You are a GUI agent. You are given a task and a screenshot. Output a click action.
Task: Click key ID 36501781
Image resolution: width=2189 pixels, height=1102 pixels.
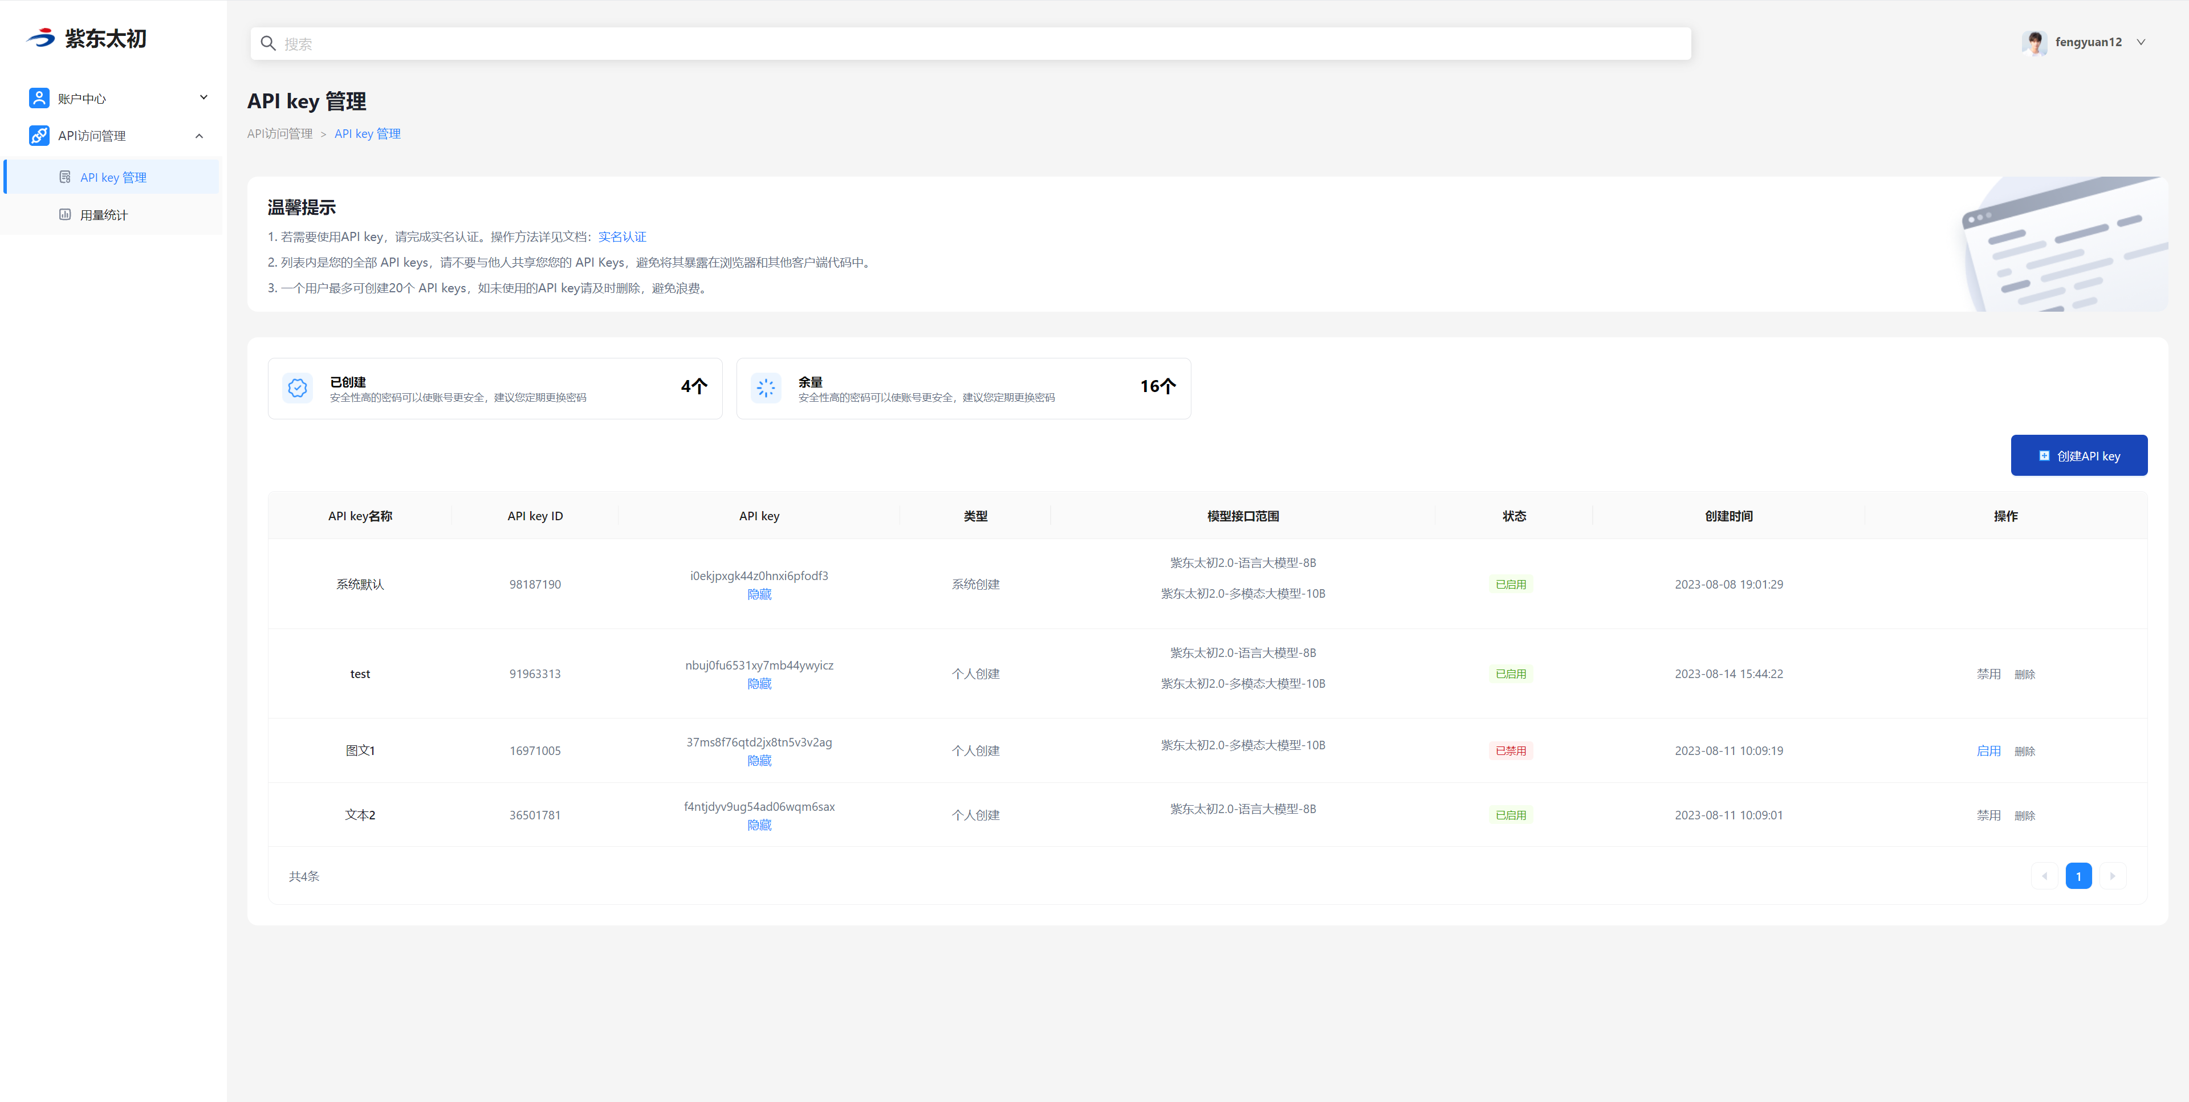pyautogui.click(x=535, y=815)
